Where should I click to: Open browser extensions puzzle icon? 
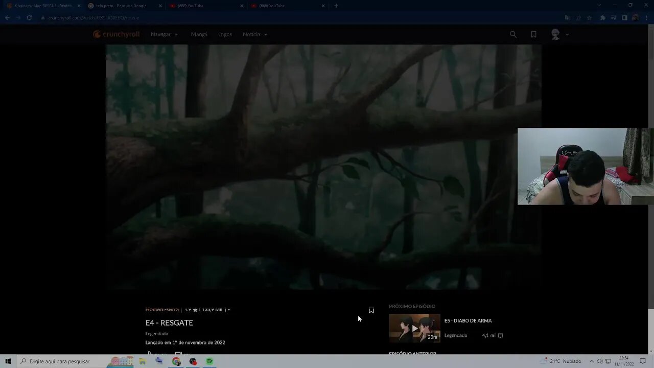(602, 17)
